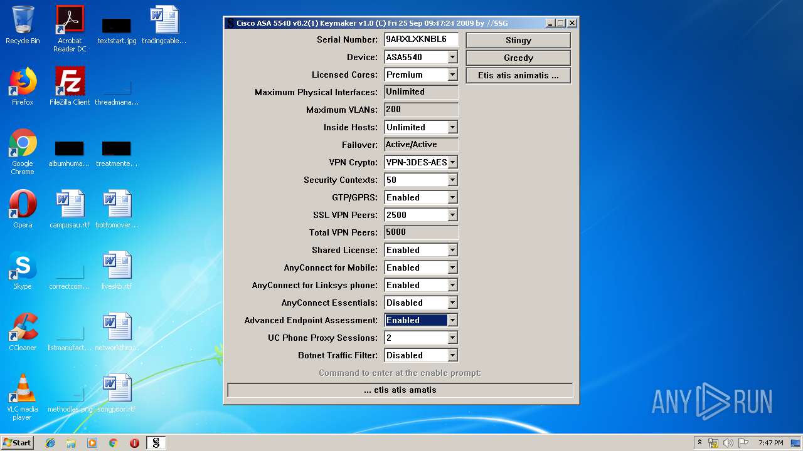Select the Keymaker taskbar button
The width and height of the screenshot is (803, 451).
(x=156, y=443)
